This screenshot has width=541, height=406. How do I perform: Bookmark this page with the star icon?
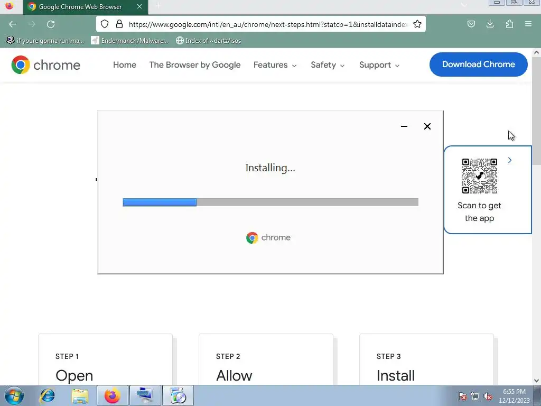tap(417, 24)
